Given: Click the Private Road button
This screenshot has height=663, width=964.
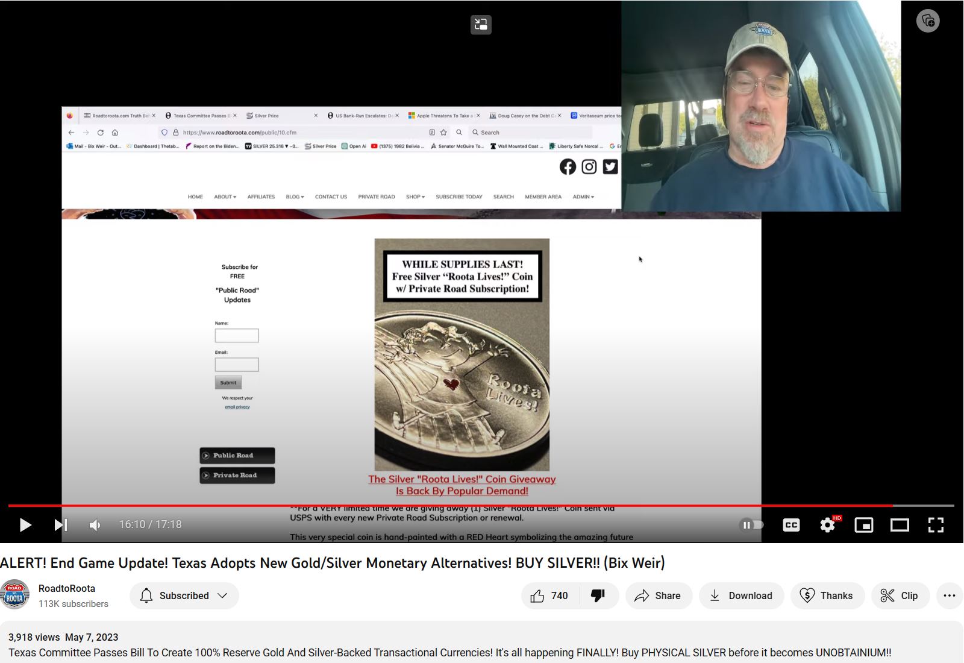Looking at the screenshot, I should click(237, 476).
